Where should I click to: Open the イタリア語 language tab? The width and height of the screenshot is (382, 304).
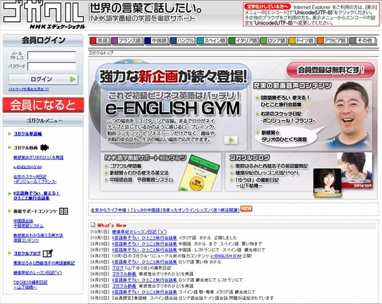(243, 41)
